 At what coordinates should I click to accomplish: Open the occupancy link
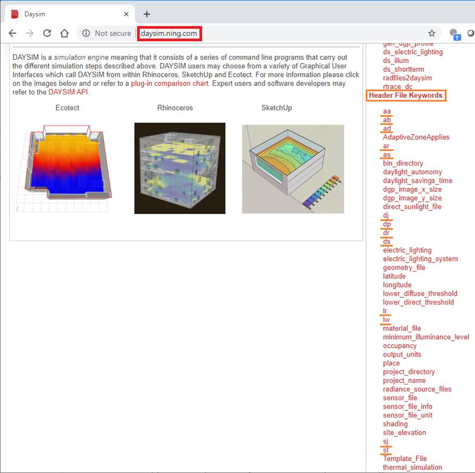400,346
